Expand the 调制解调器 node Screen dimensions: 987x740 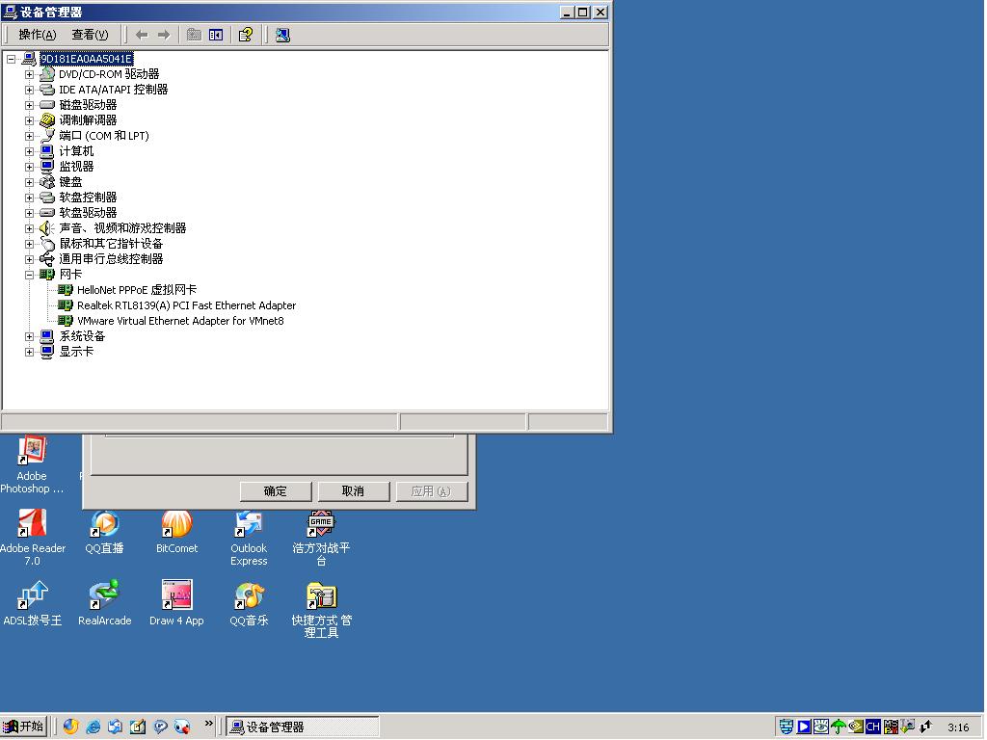[29, 120]
